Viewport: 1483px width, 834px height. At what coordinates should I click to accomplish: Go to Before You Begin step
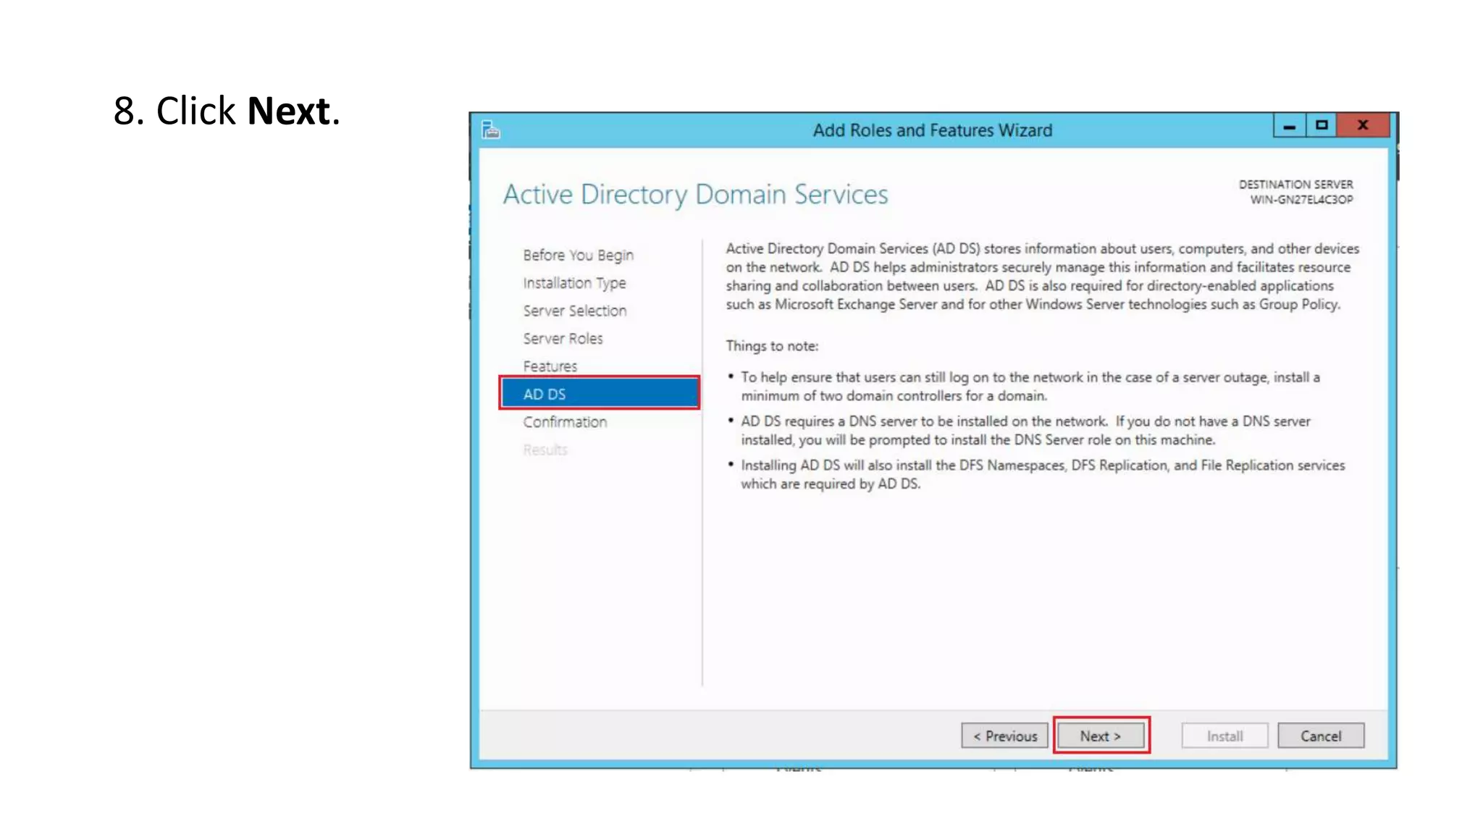point(578,255)
